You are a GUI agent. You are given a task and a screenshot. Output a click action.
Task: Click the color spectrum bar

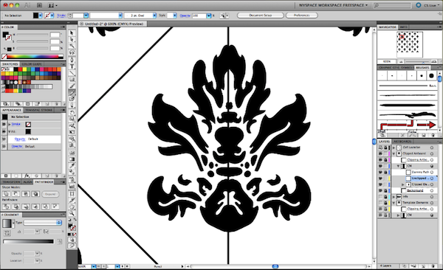pos(32,57)
